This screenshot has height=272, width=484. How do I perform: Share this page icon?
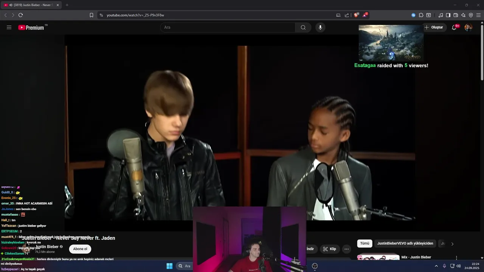coord(347,15)
